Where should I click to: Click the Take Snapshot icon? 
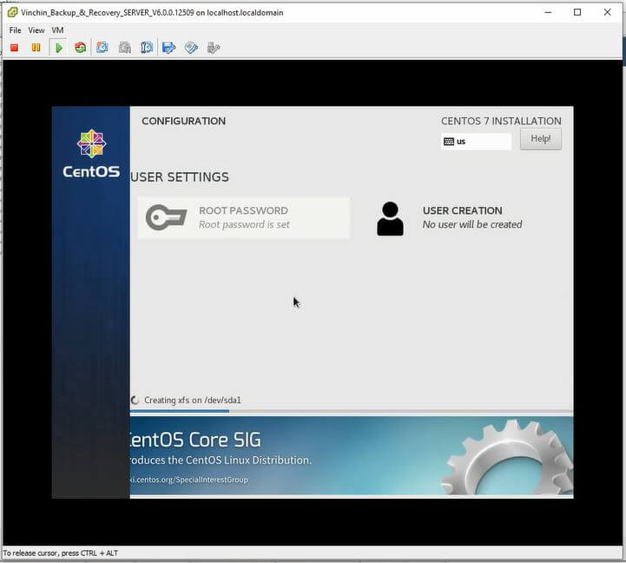tap(102, 48)
